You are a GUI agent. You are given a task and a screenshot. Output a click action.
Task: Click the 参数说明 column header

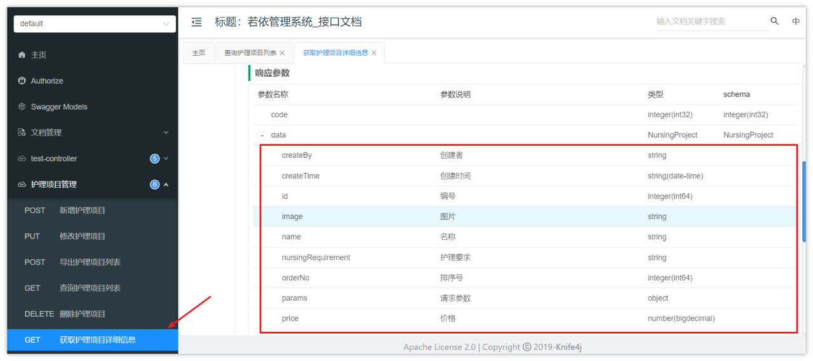coord(455,95)
